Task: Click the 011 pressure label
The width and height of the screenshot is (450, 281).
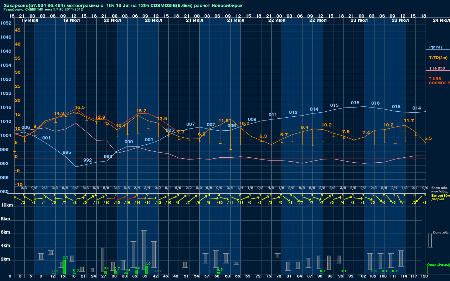Action: (273, 115)
